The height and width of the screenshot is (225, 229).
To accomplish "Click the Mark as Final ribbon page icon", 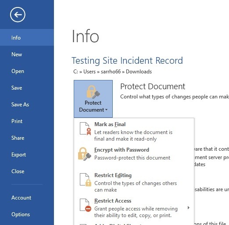I will (86, 129).
